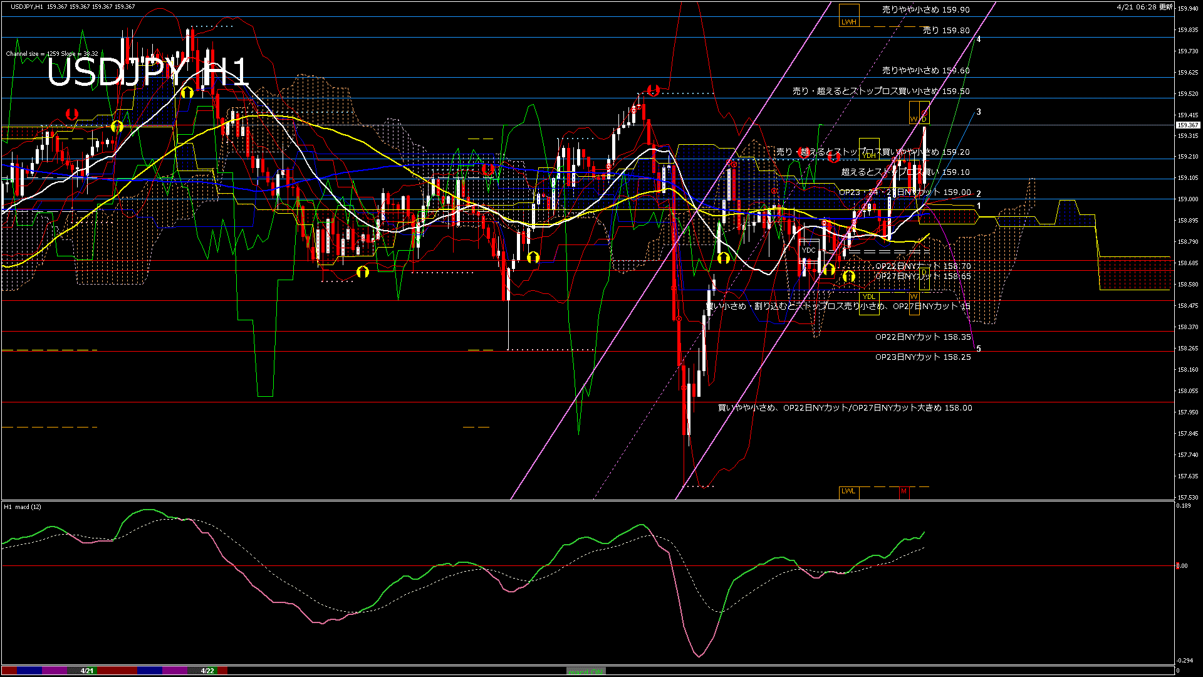
Task: Click the H1 macd (12) indicator label
Action: click(x=23, y=506)
